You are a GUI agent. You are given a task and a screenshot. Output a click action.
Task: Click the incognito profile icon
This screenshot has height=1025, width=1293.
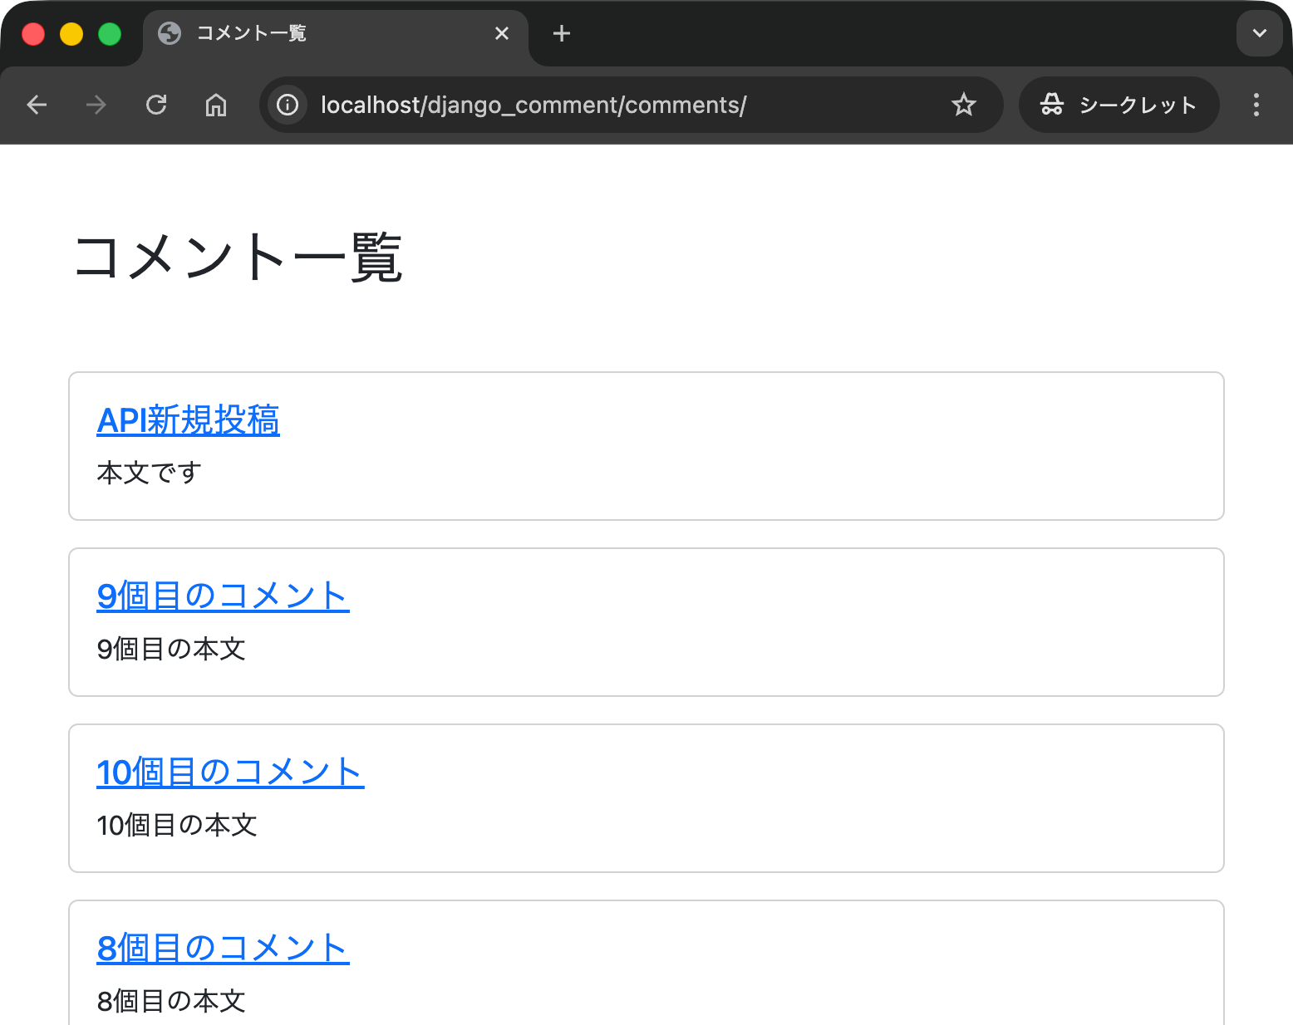point(1052,105)
